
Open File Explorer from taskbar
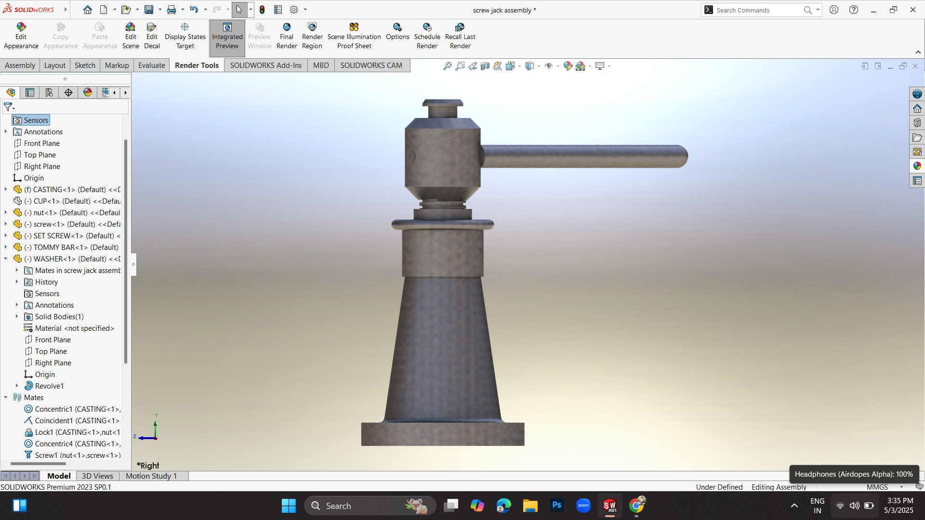[x=530, y=506]
